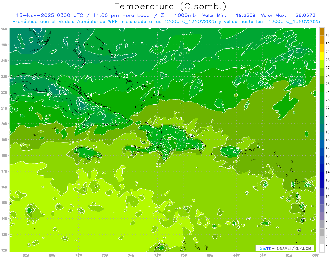Click the yellow swatch between 28 and 29
Screen dimensions: 335x259
pyautogui.click(x=322, y=56)
